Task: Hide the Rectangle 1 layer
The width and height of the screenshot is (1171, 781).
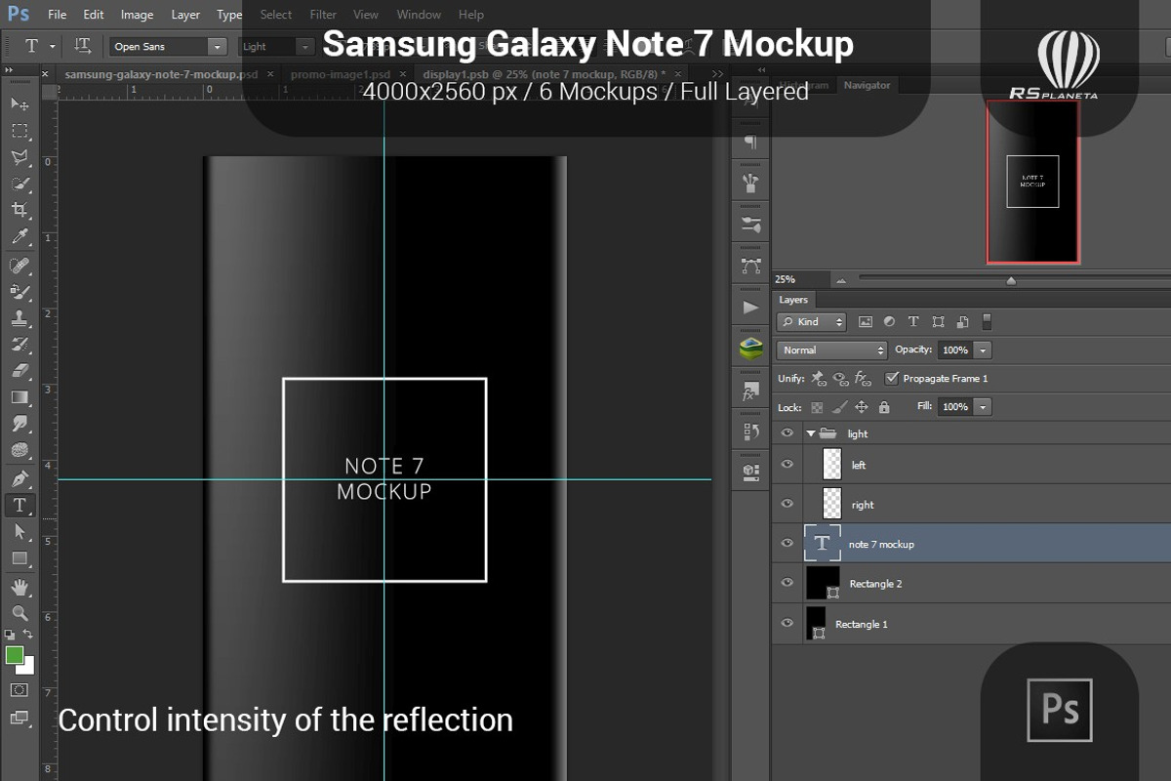Action: coord(787,623)
